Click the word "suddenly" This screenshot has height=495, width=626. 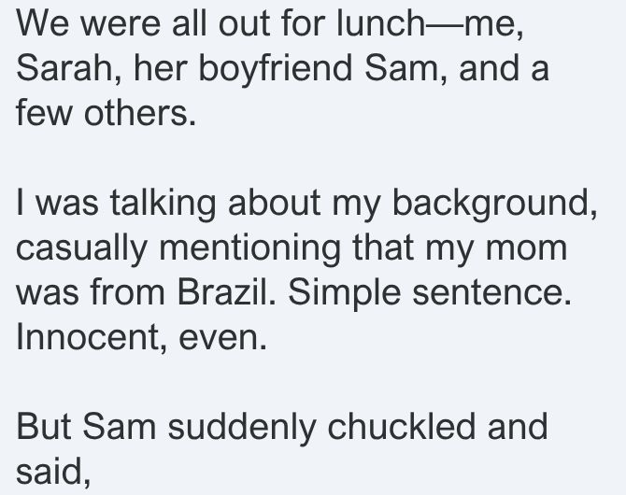[242, 426]
